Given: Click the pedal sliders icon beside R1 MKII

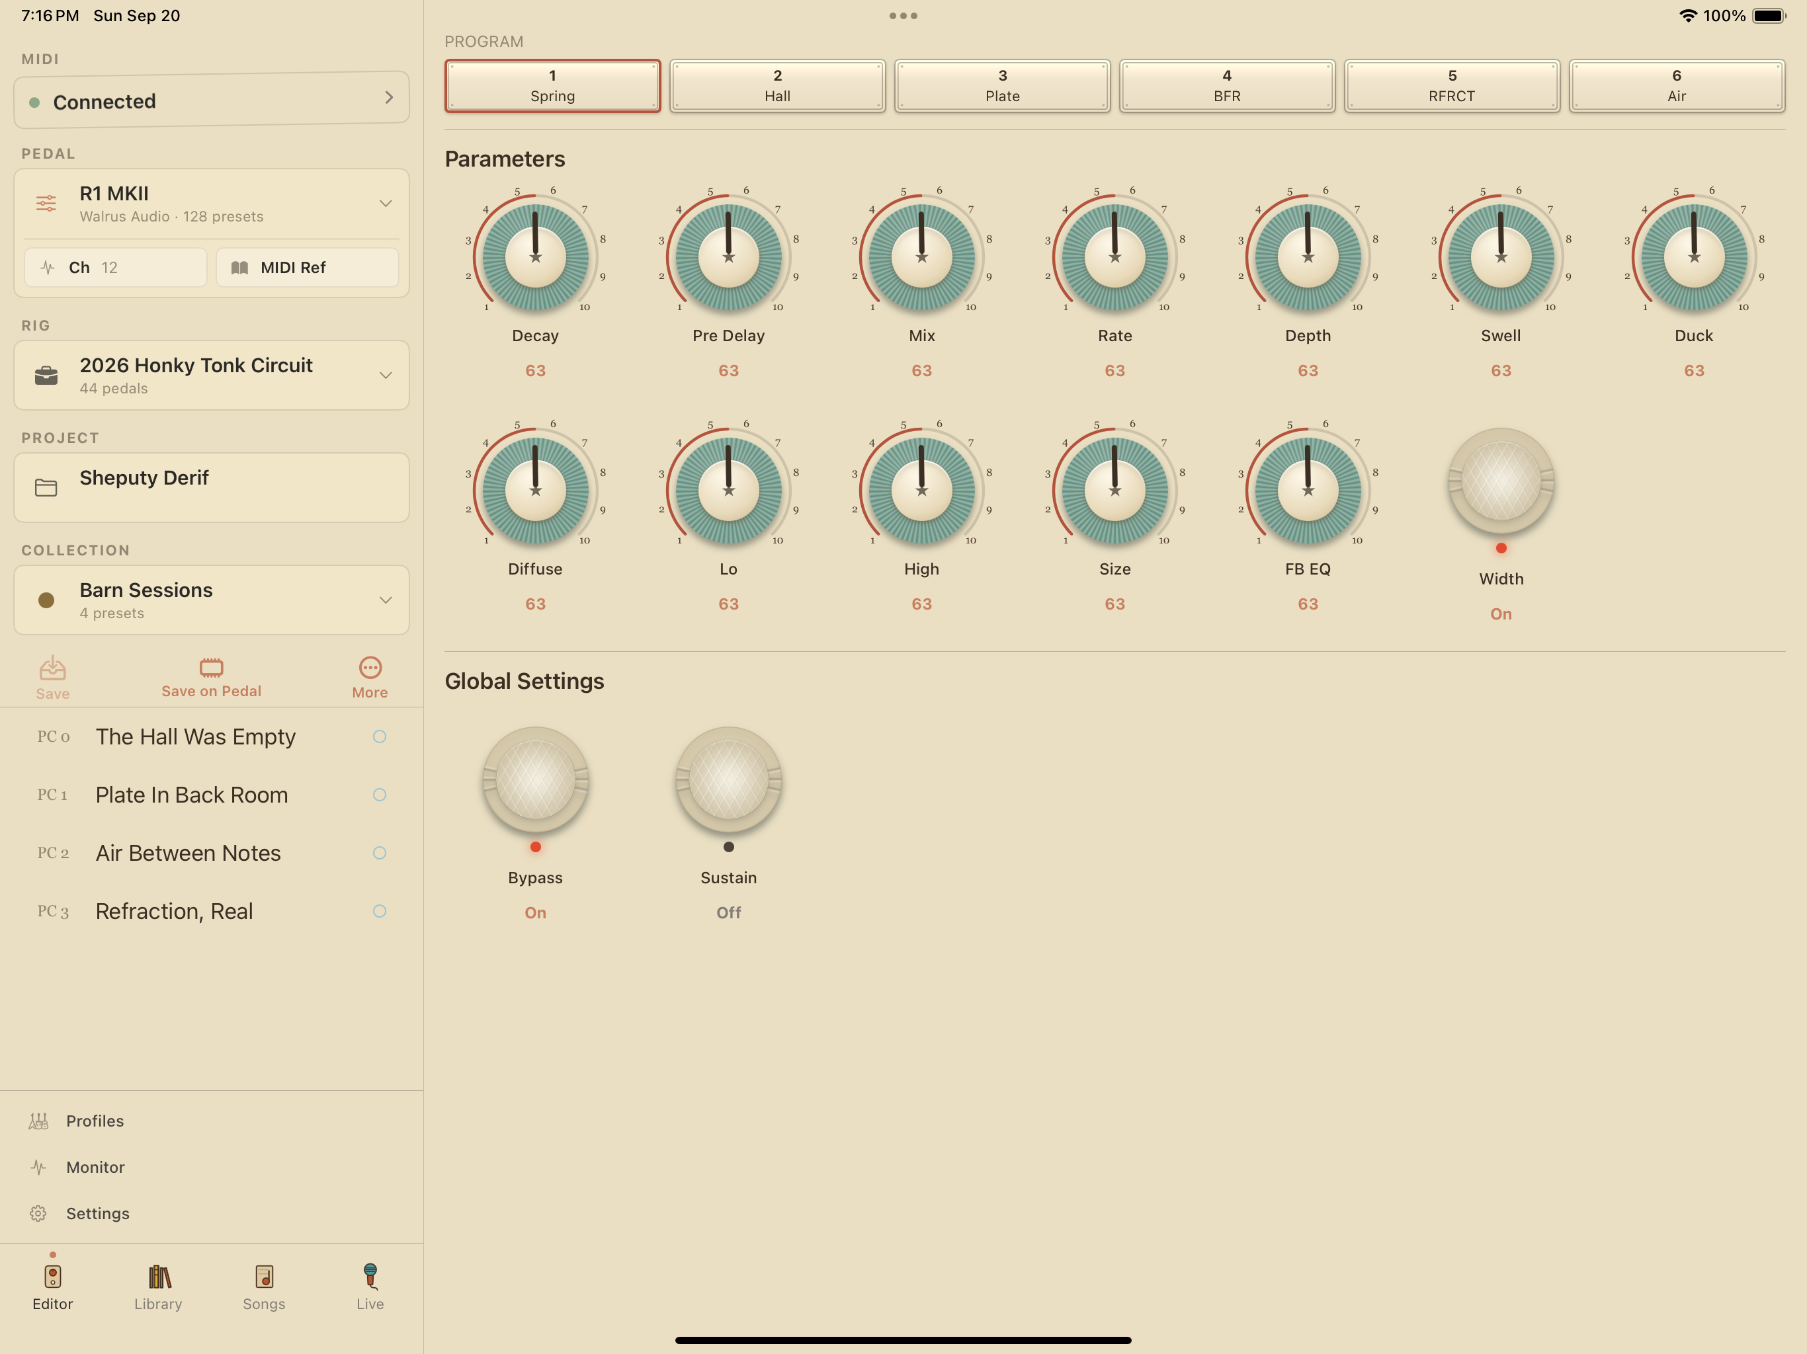Looking at the screenshot, I should [x=46, y=204].
